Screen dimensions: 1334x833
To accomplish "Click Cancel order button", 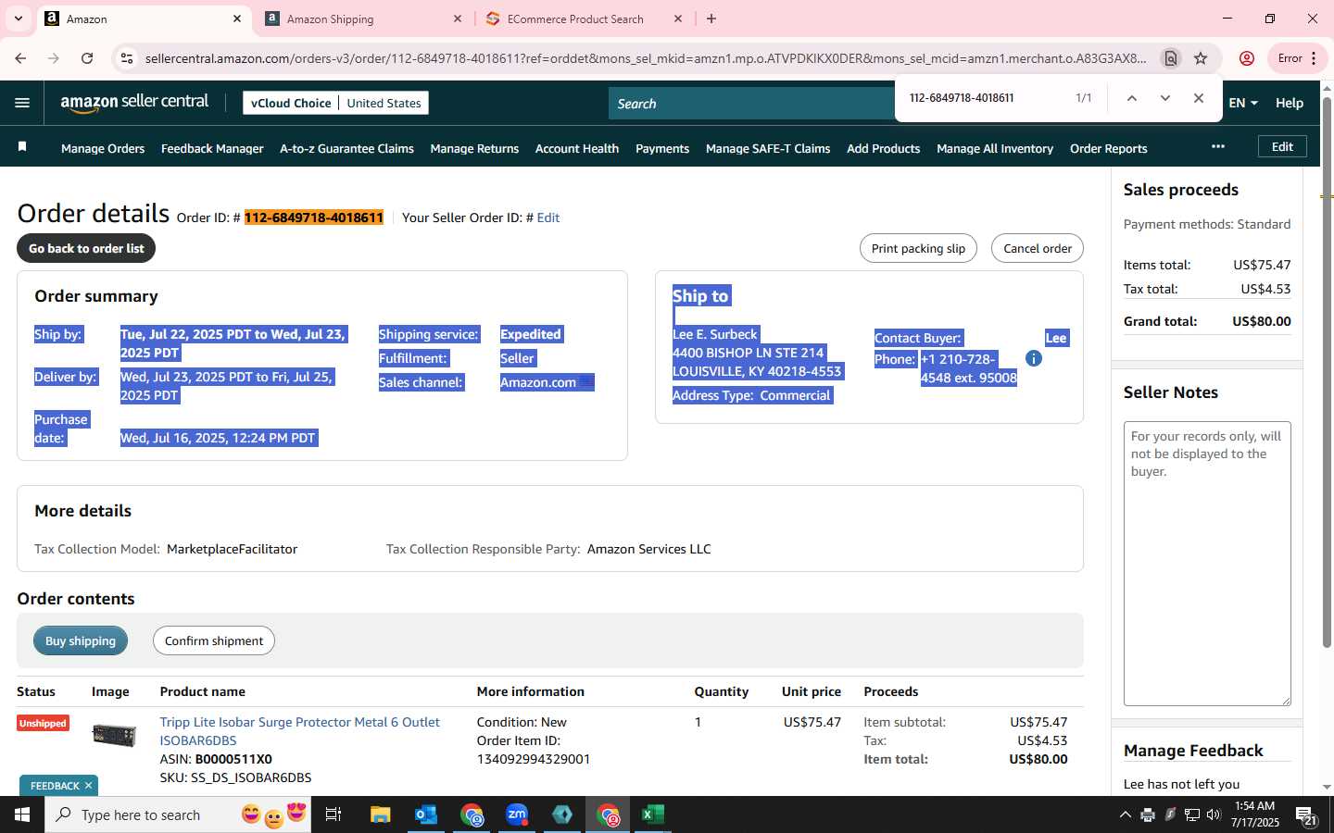I will pyautogui.click(x=1038, y=248).
